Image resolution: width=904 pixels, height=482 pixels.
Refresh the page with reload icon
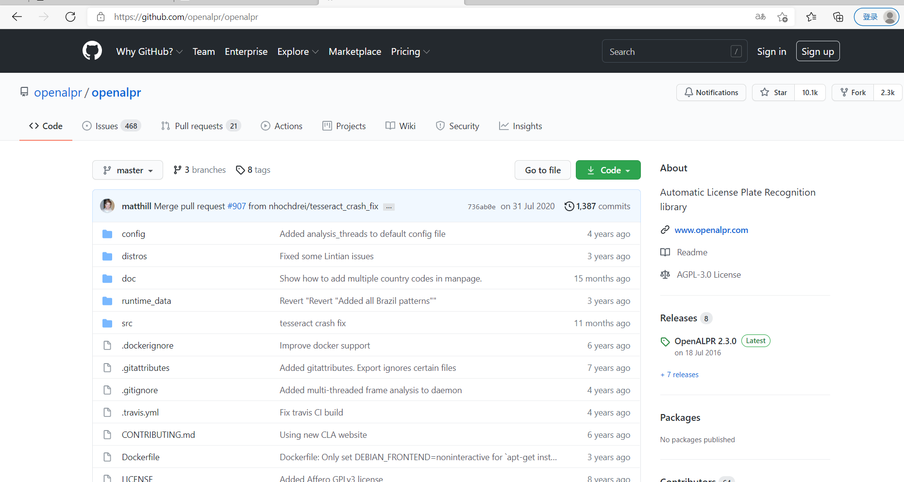tap(70, 17)
